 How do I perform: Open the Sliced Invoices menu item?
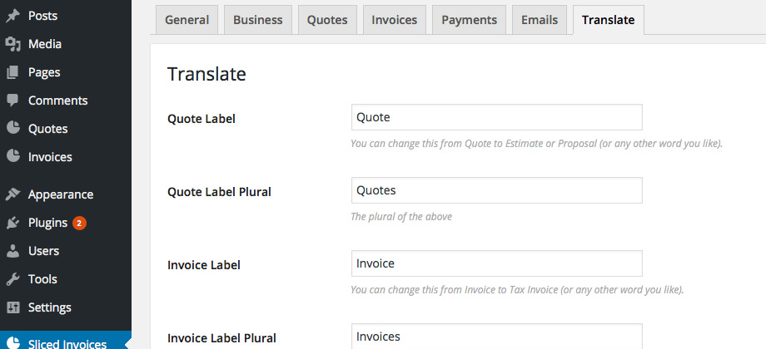point(66,342)
